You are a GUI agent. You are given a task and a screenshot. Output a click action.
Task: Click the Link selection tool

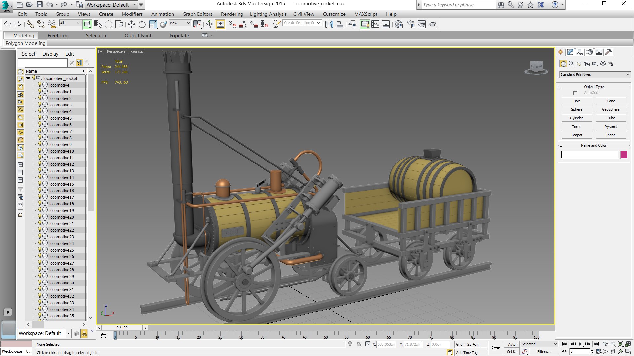tap(30, 24)
